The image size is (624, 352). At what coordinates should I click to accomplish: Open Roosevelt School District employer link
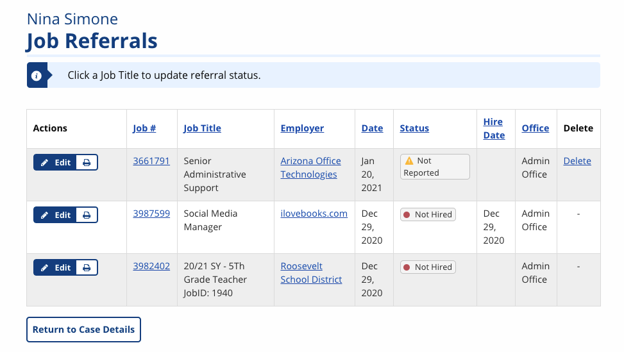pyautogui.click(x=311, y=272)
